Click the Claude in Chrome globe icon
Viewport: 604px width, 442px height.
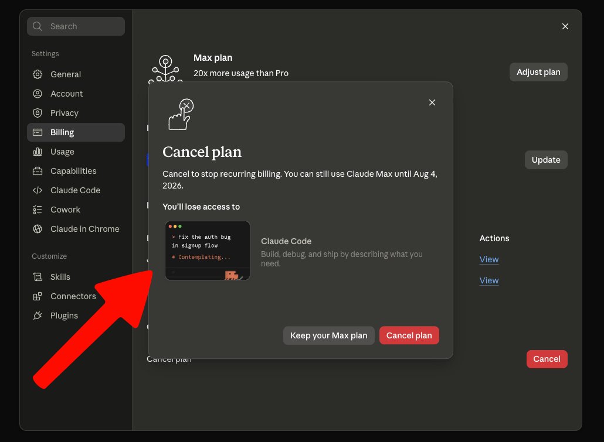(x=38, y=229)
